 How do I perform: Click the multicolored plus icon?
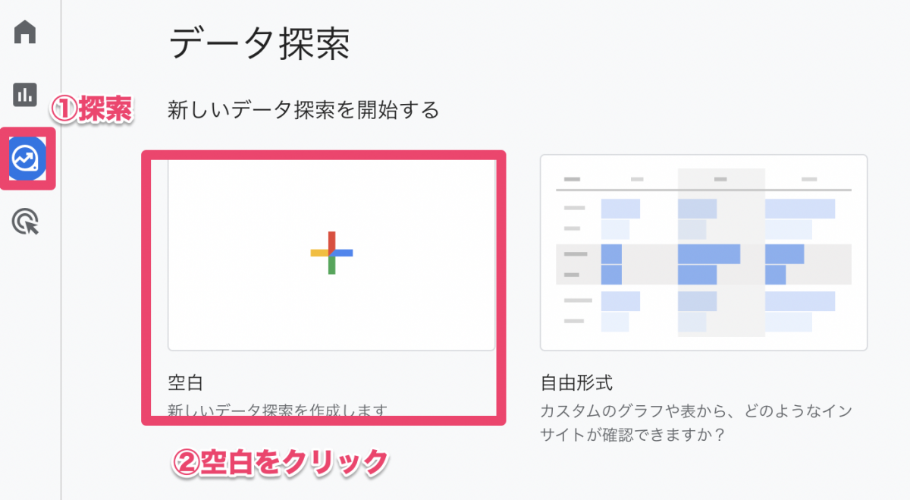pos(332,253)
